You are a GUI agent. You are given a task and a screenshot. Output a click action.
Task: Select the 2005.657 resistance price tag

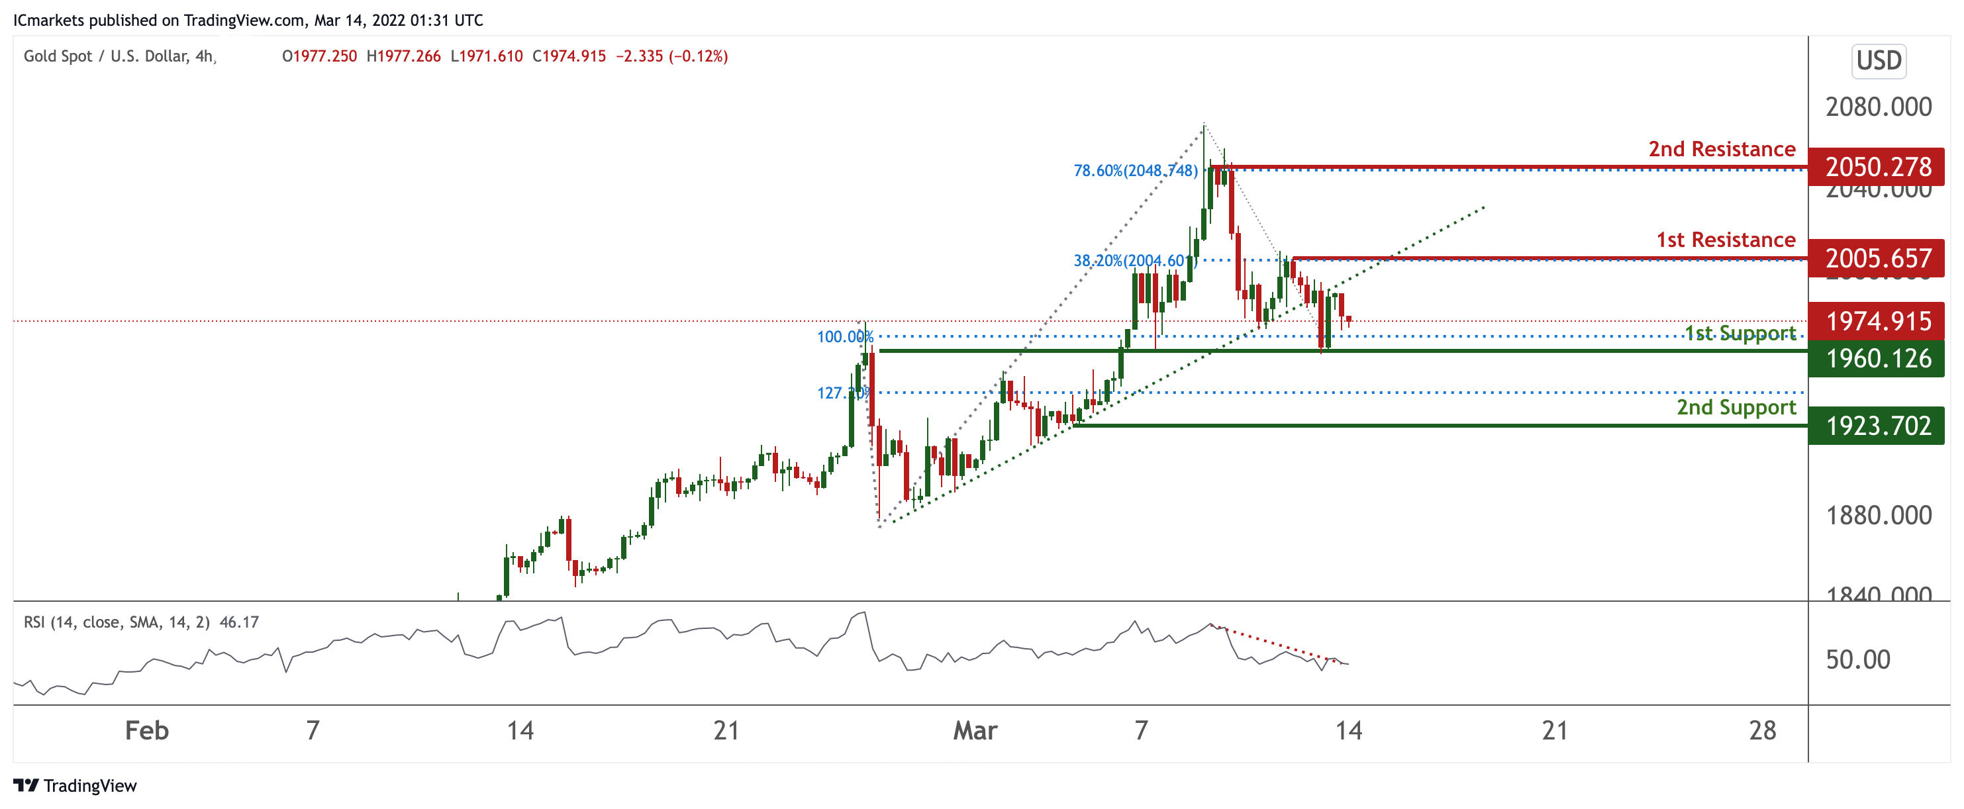coord(1877,258)
